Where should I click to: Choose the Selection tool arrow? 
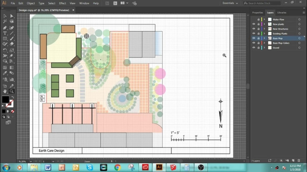coord(4,16)
